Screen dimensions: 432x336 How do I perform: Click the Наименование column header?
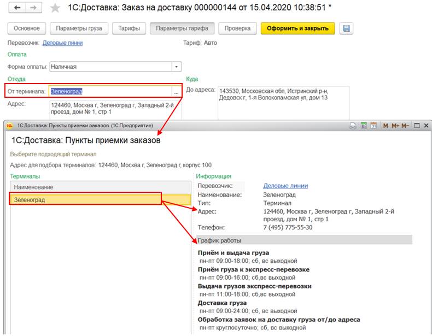(100, 187)
